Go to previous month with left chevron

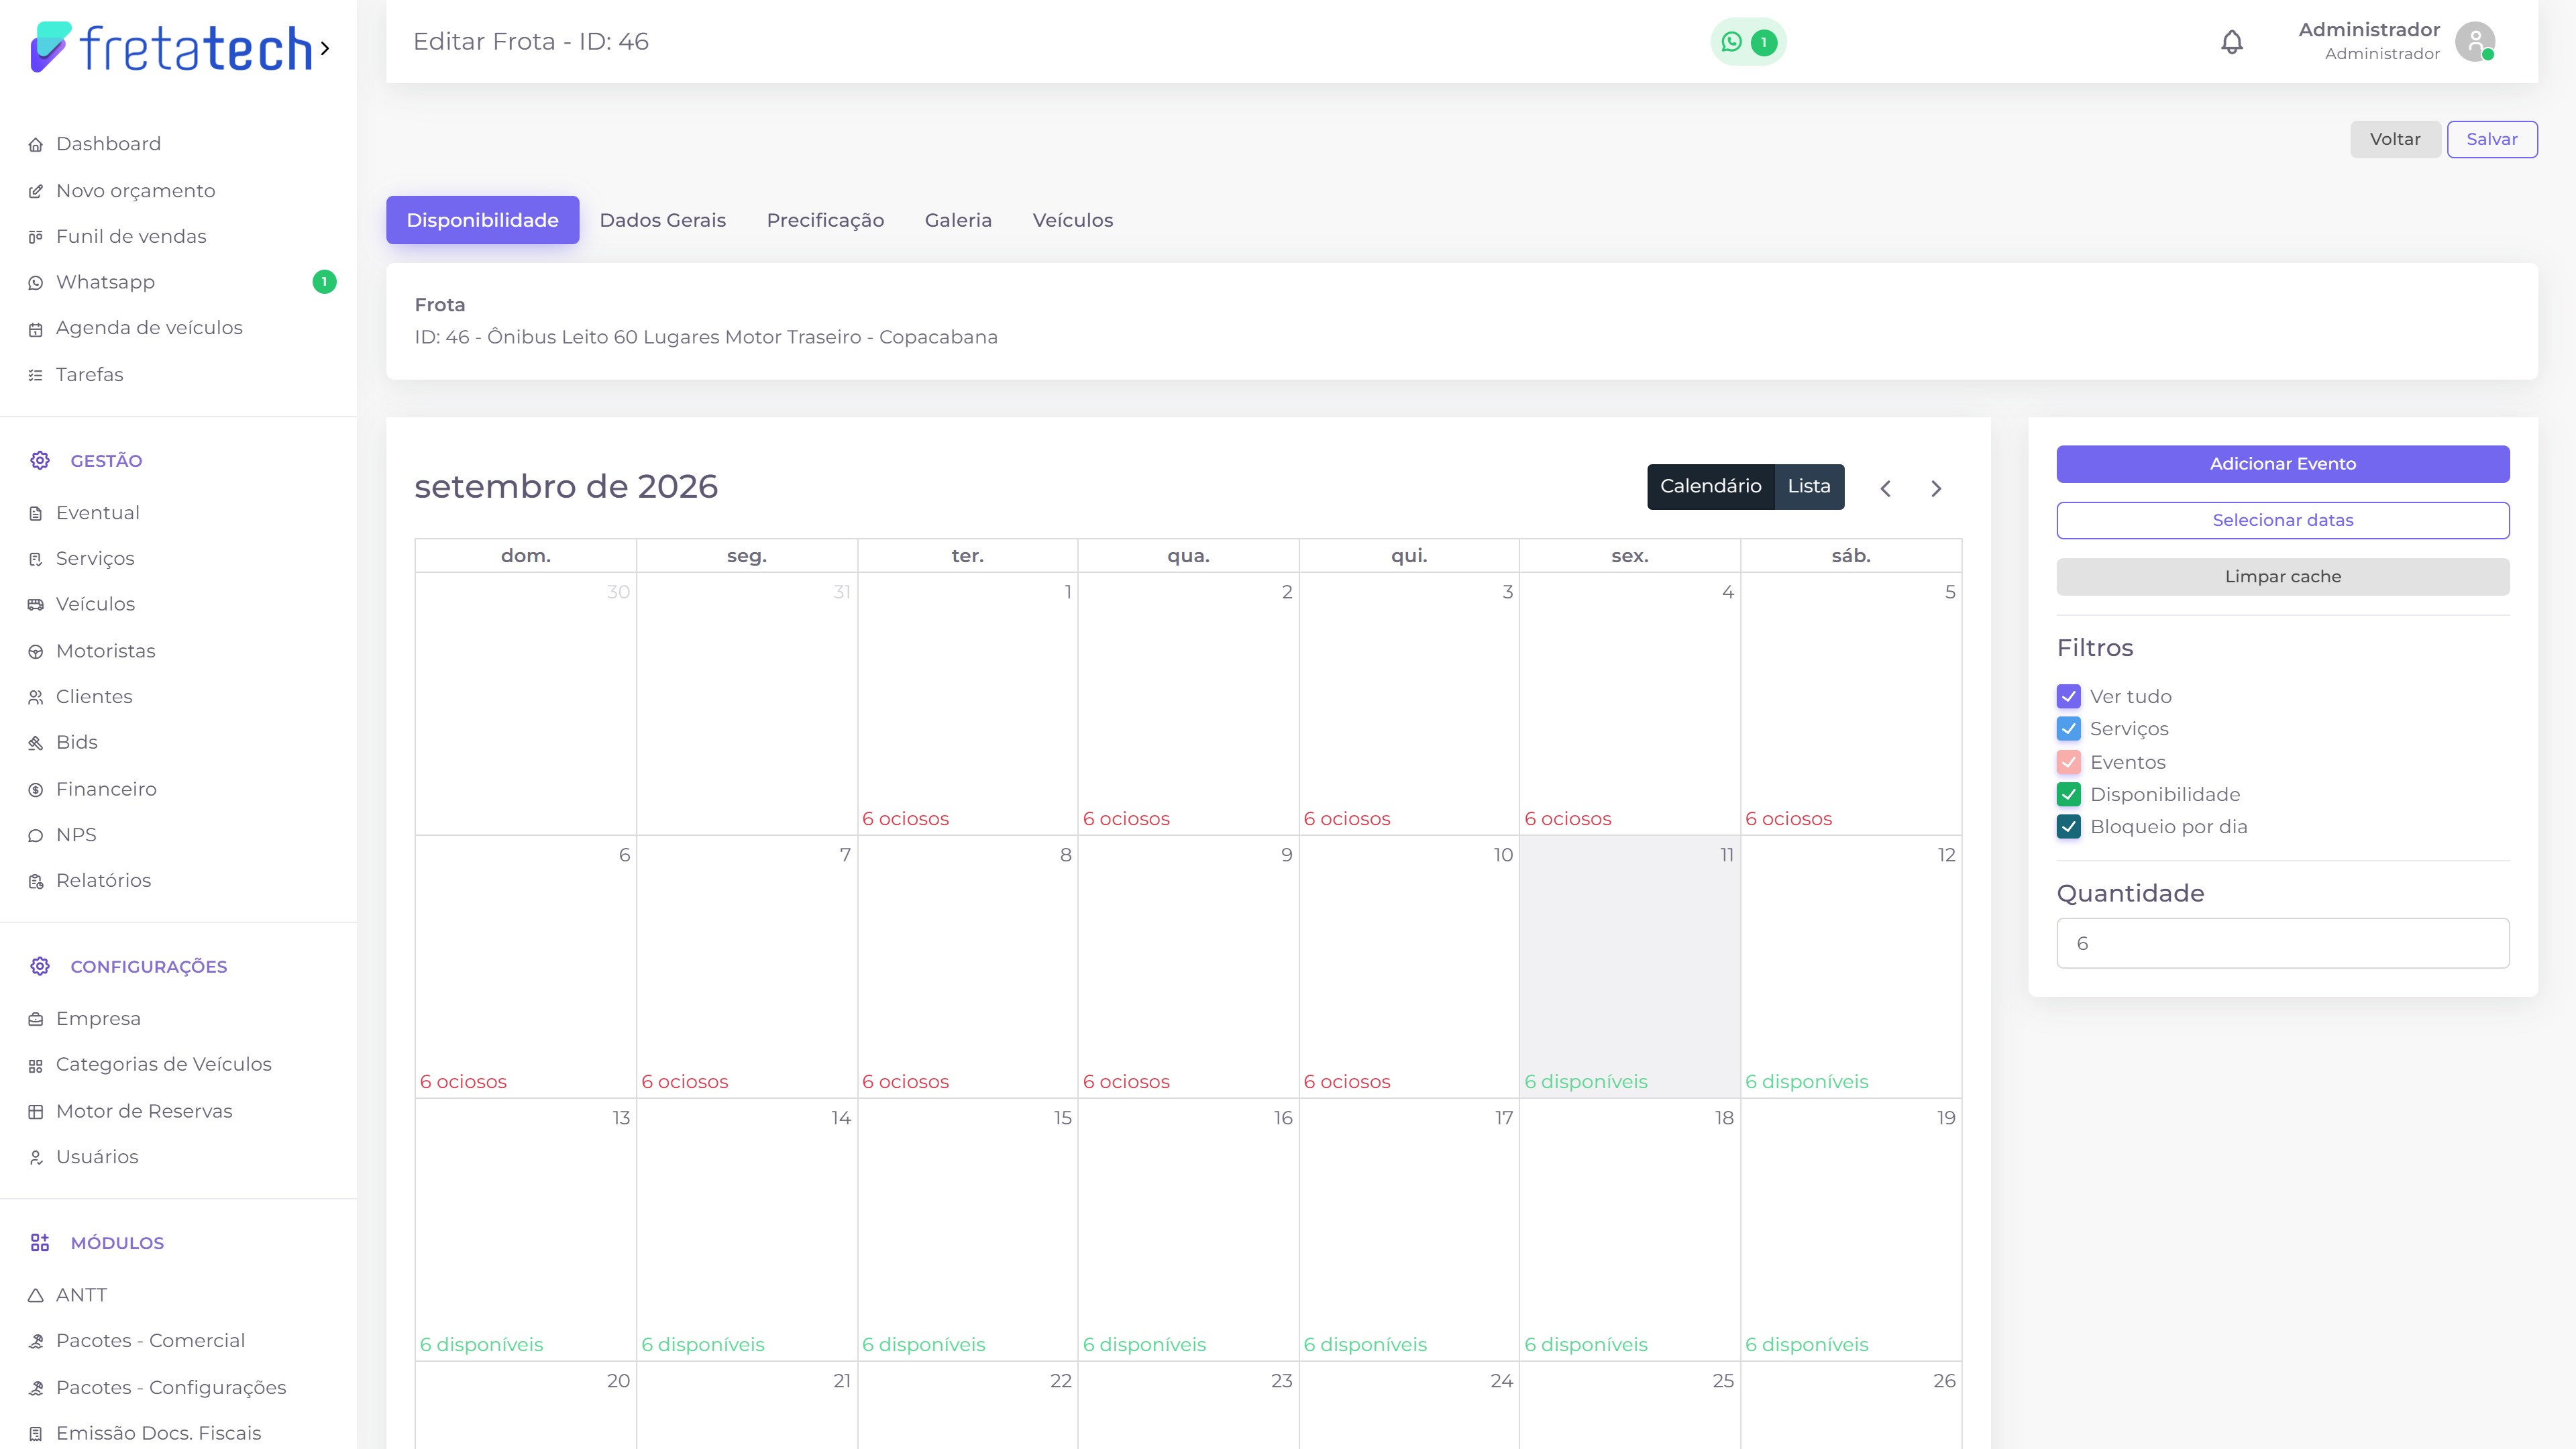click(x=1885, y=489)
